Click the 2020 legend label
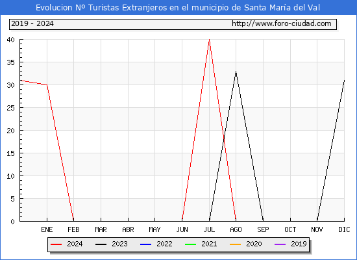357x260 pixels. 254,244
